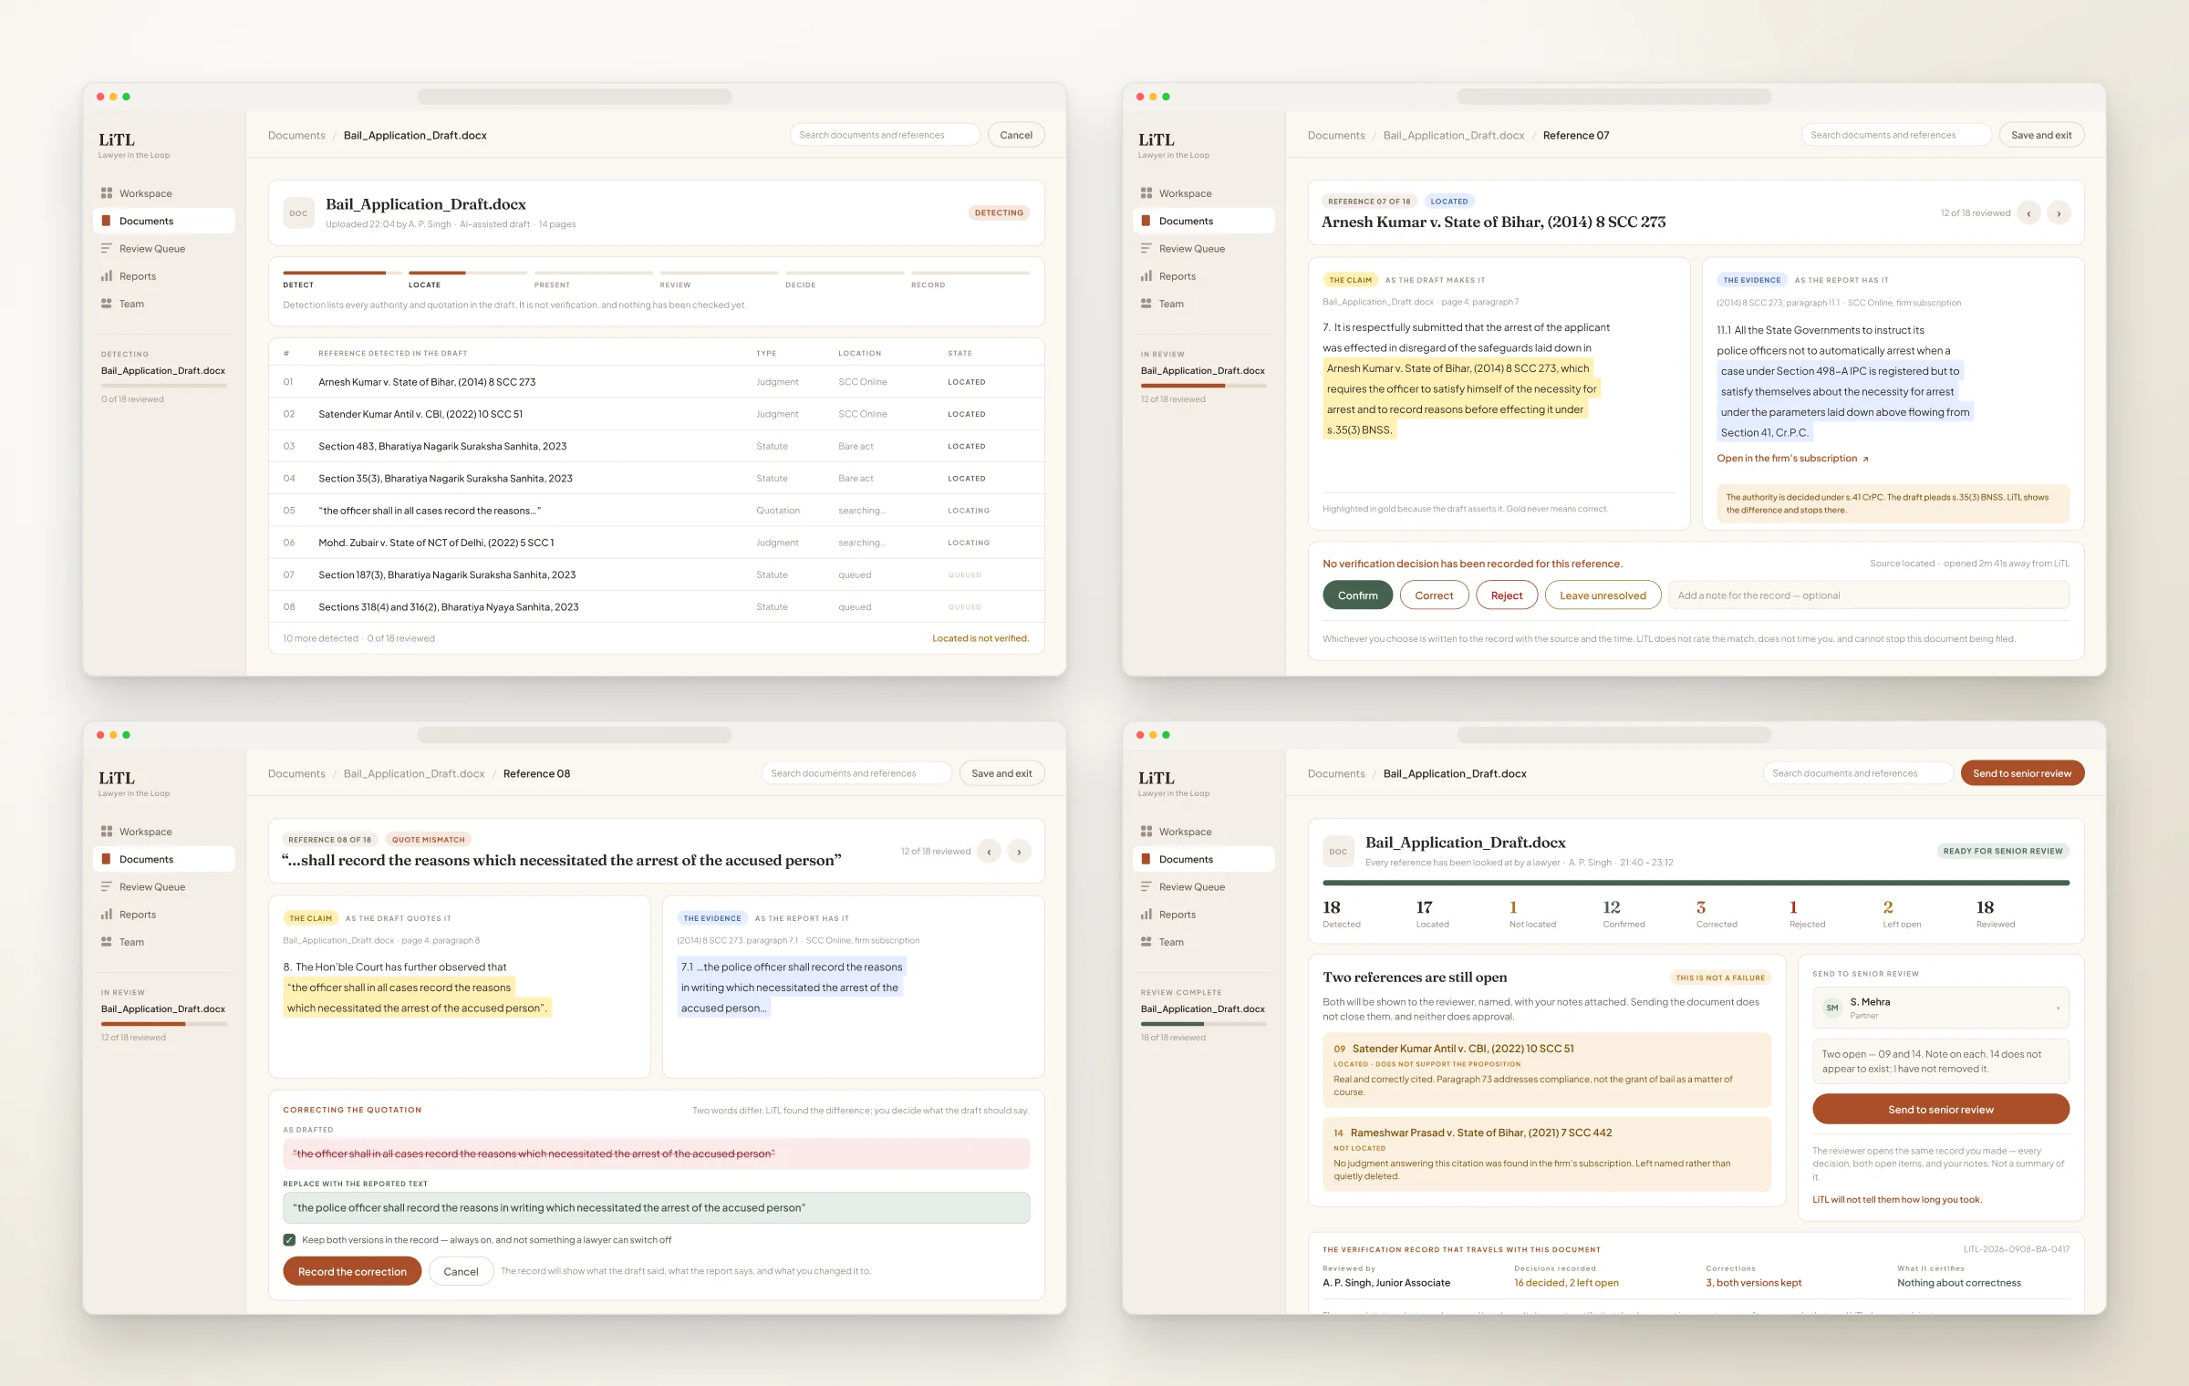Click Documents breadcrumb in the Reference 08 window
This screenshot has height=1386, width=2189.
click(x=296, y=773)
